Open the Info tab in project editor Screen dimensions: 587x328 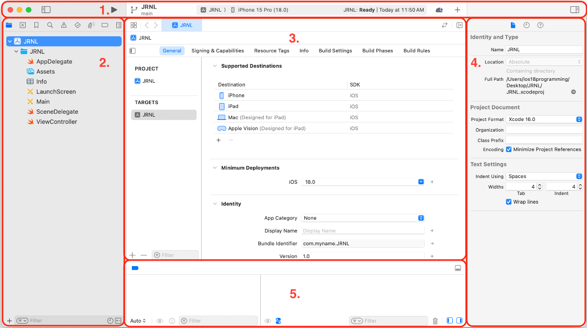(304, 51)
